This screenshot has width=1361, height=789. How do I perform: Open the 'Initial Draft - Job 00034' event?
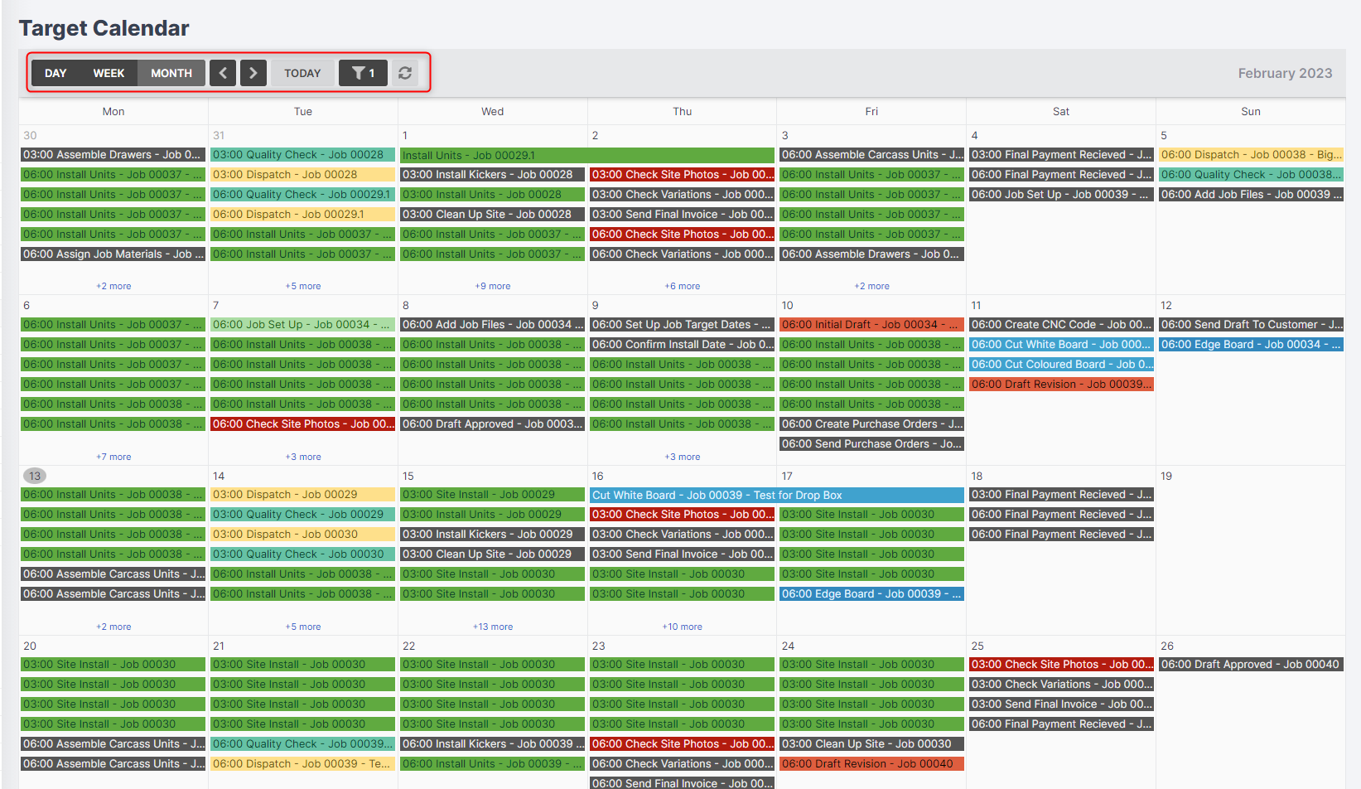[871, 324]
